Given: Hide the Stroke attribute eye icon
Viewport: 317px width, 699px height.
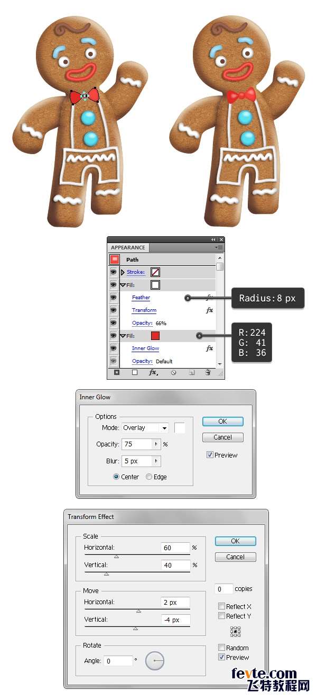Looking at the screenshot, I should click(x=114, y=272).
